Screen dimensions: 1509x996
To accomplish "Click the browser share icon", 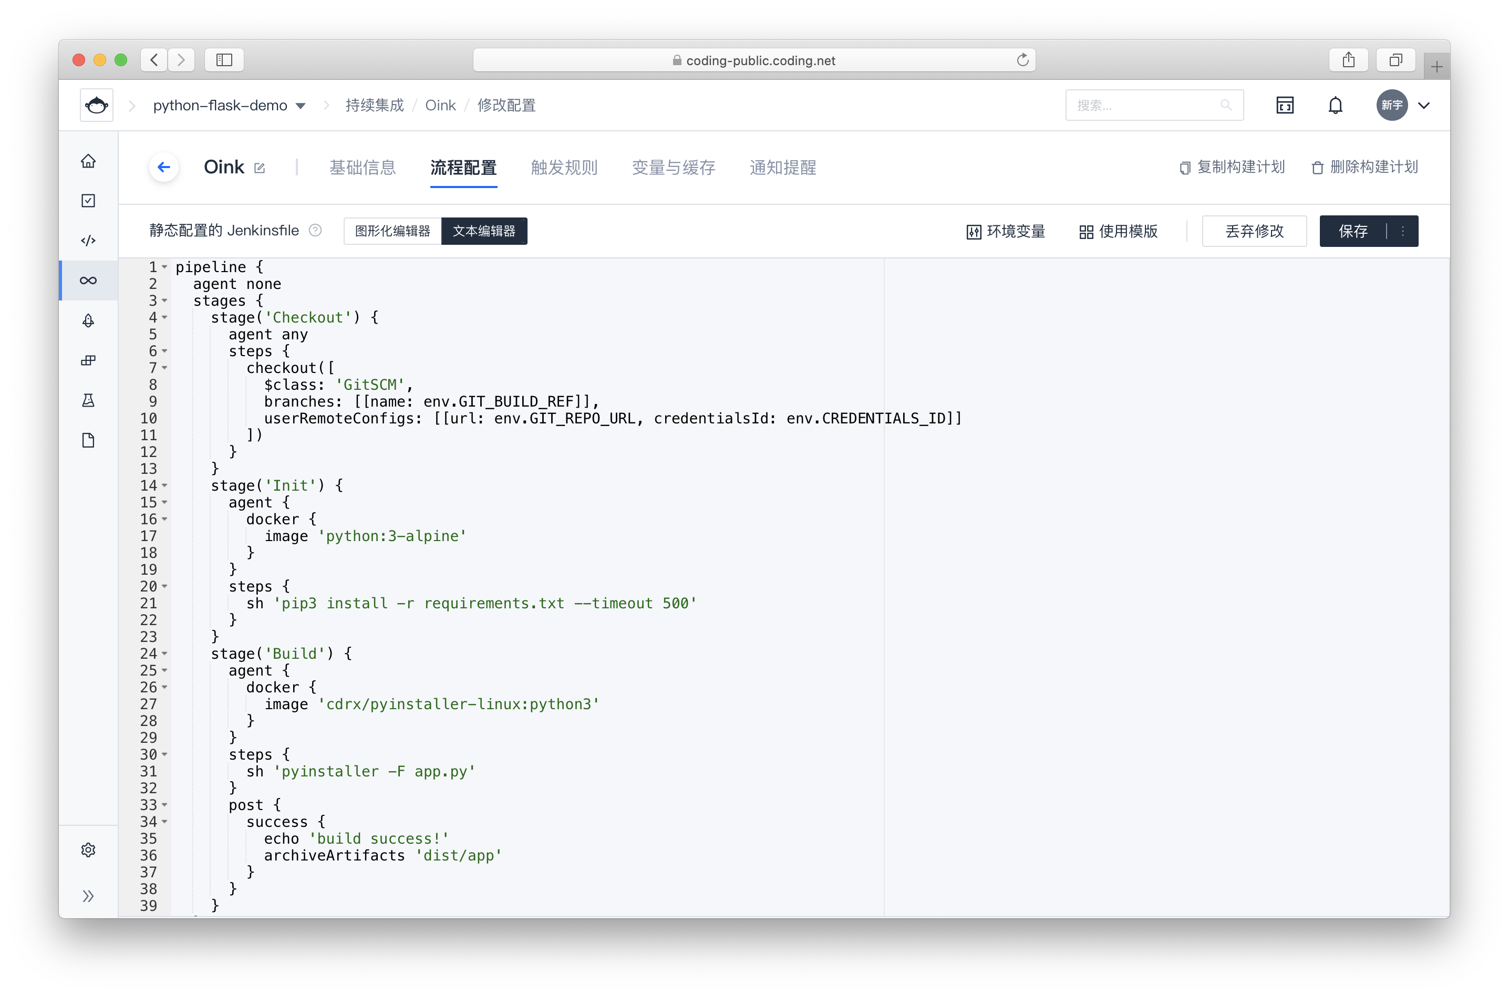I will [x=1348, y=60].
